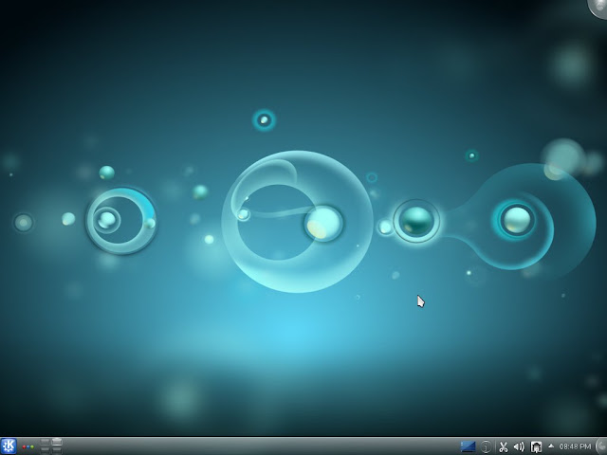Open the device notifier tray icon
Screen dimensions: 607x455
pos(536,446)
